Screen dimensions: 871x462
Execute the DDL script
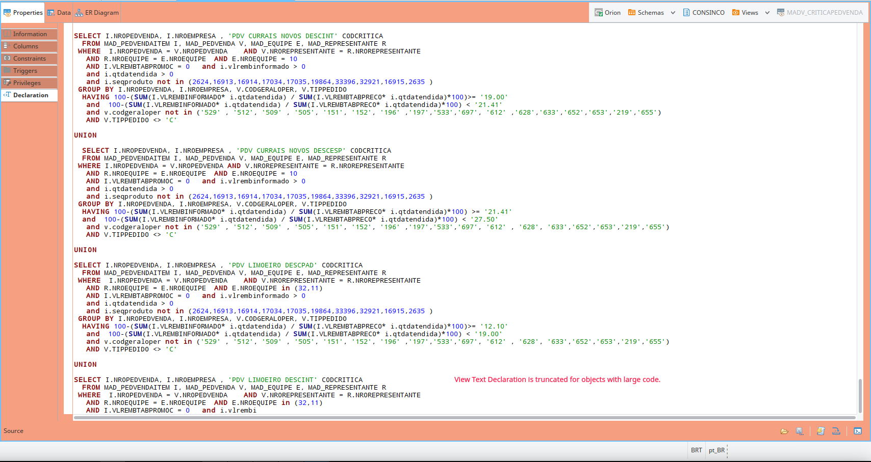[821, 431]
